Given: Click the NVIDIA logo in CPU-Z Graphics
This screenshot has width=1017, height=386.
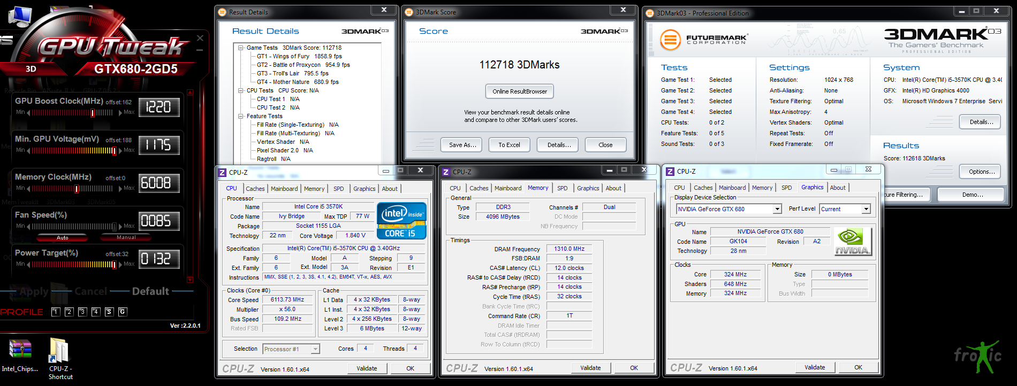Looking at the screenshot, I should click(x=853, y=242).
